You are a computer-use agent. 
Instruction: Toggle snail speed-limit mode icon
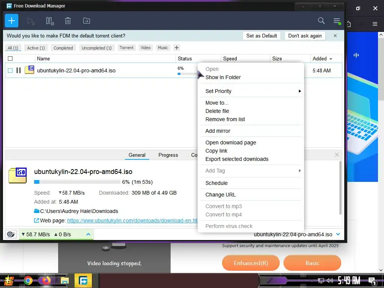pos(11,234)
